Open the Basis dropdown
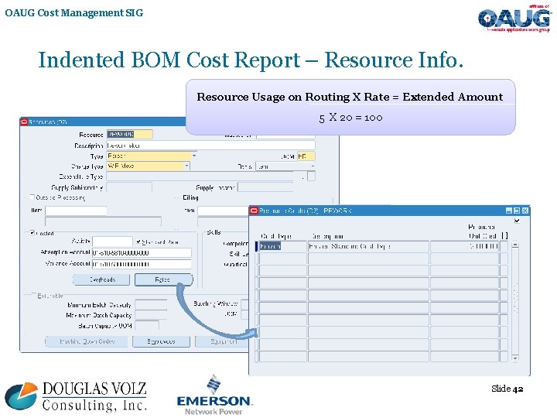This screenshot has width=557, height=418. tap(313, 166)
